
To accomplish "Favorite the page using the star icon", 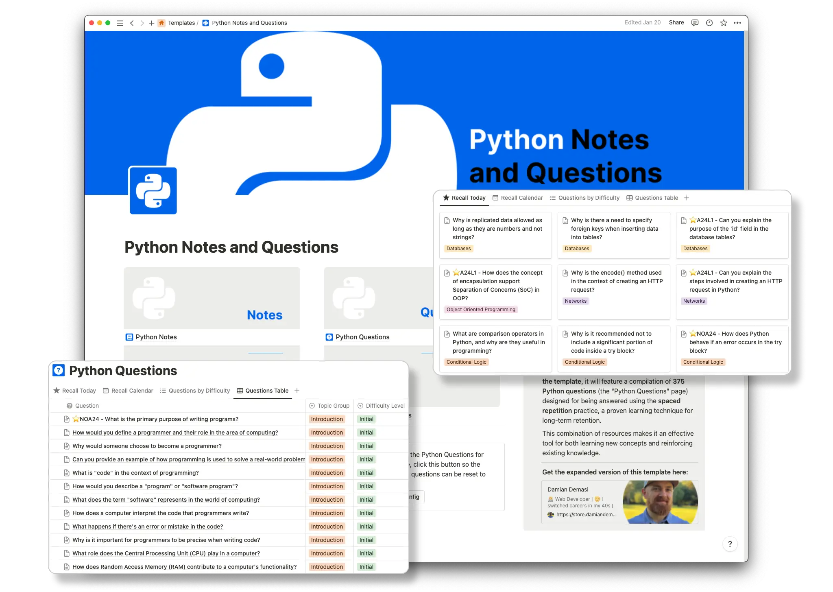I will tap(723, 23).
